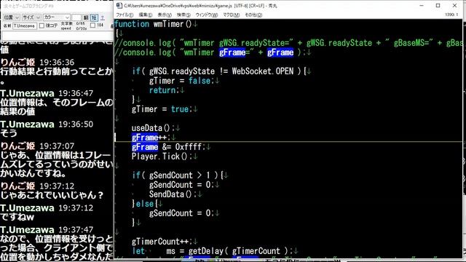Click the Hidemaru editor icon in title bar
The width and height of the screenshot is (466, 262).
[119, 5]
